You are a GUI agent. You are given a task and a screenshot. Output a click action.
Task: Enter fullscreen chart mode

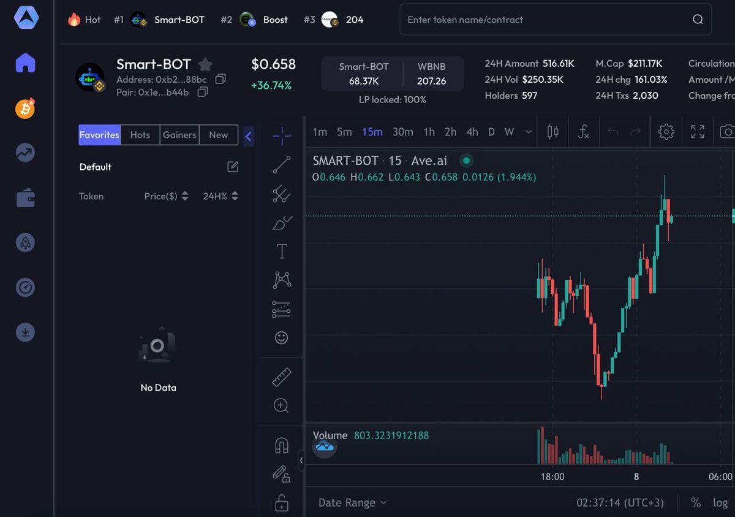[698, 131]
